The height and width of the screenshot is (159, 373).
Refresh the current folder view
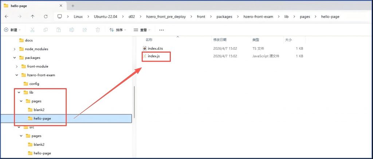[46, 17]
